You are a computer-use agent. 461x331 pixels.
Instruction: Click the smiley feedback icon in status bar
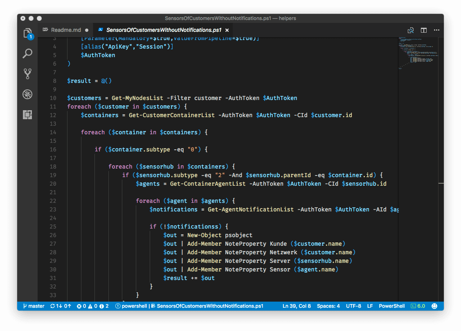(x=434, y=306)
